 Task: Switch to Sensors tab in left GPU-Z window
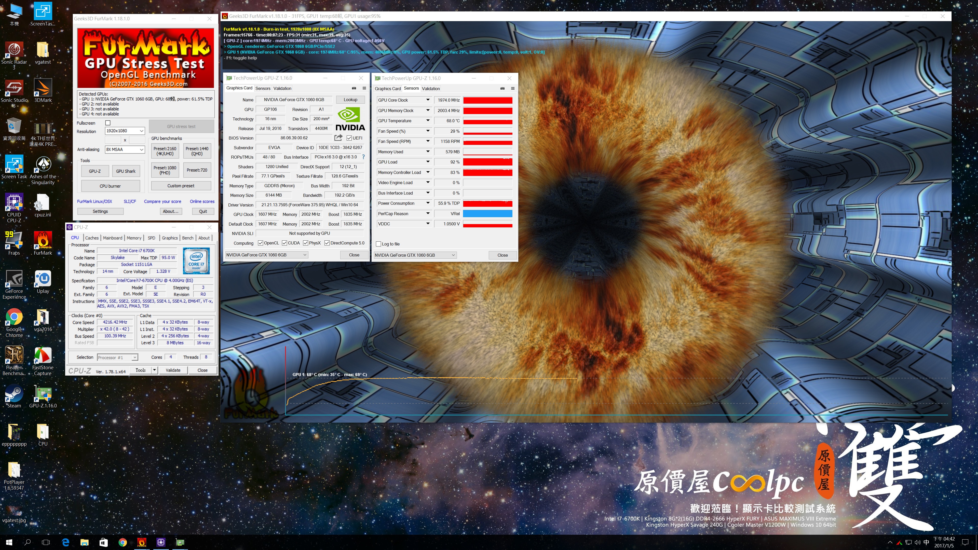tap(263, 88)
